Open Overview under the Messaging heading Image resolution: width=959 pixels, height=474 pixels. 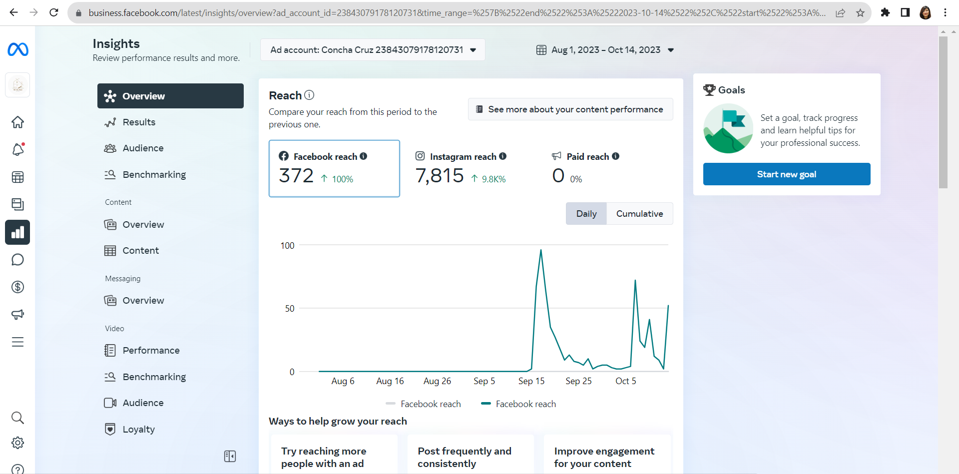(x=170, y=301)
